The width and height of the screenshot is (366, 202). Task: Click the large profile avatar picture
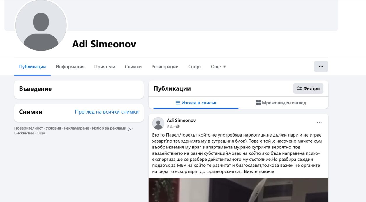41,25
